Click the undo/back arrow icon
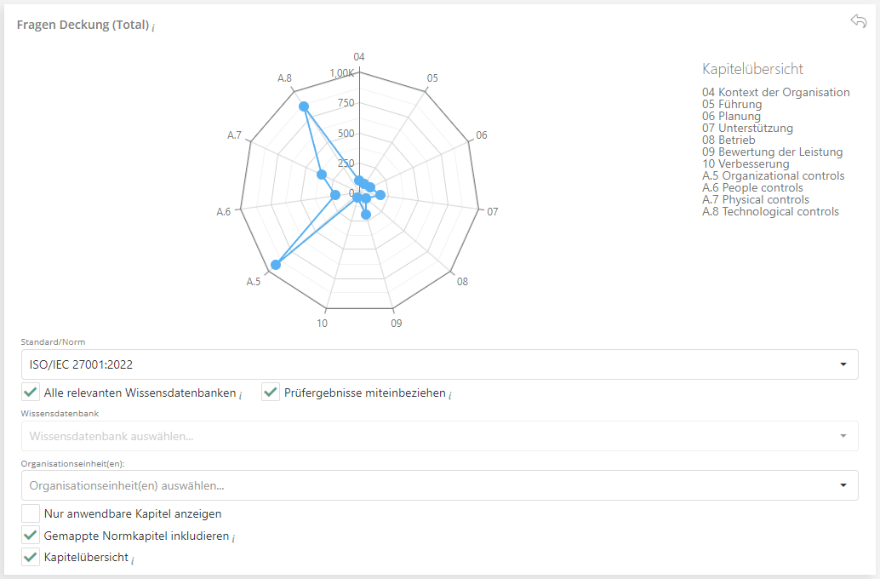The height and width of the screenshot is (579, 880). click(858, 21)
